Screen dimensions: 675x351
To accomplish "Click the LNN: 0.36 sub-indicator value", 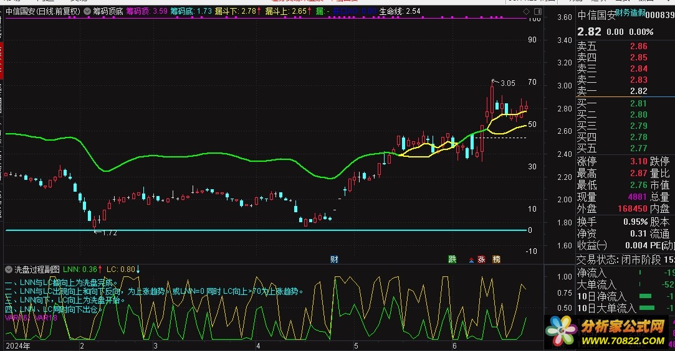I will [83, 269].
